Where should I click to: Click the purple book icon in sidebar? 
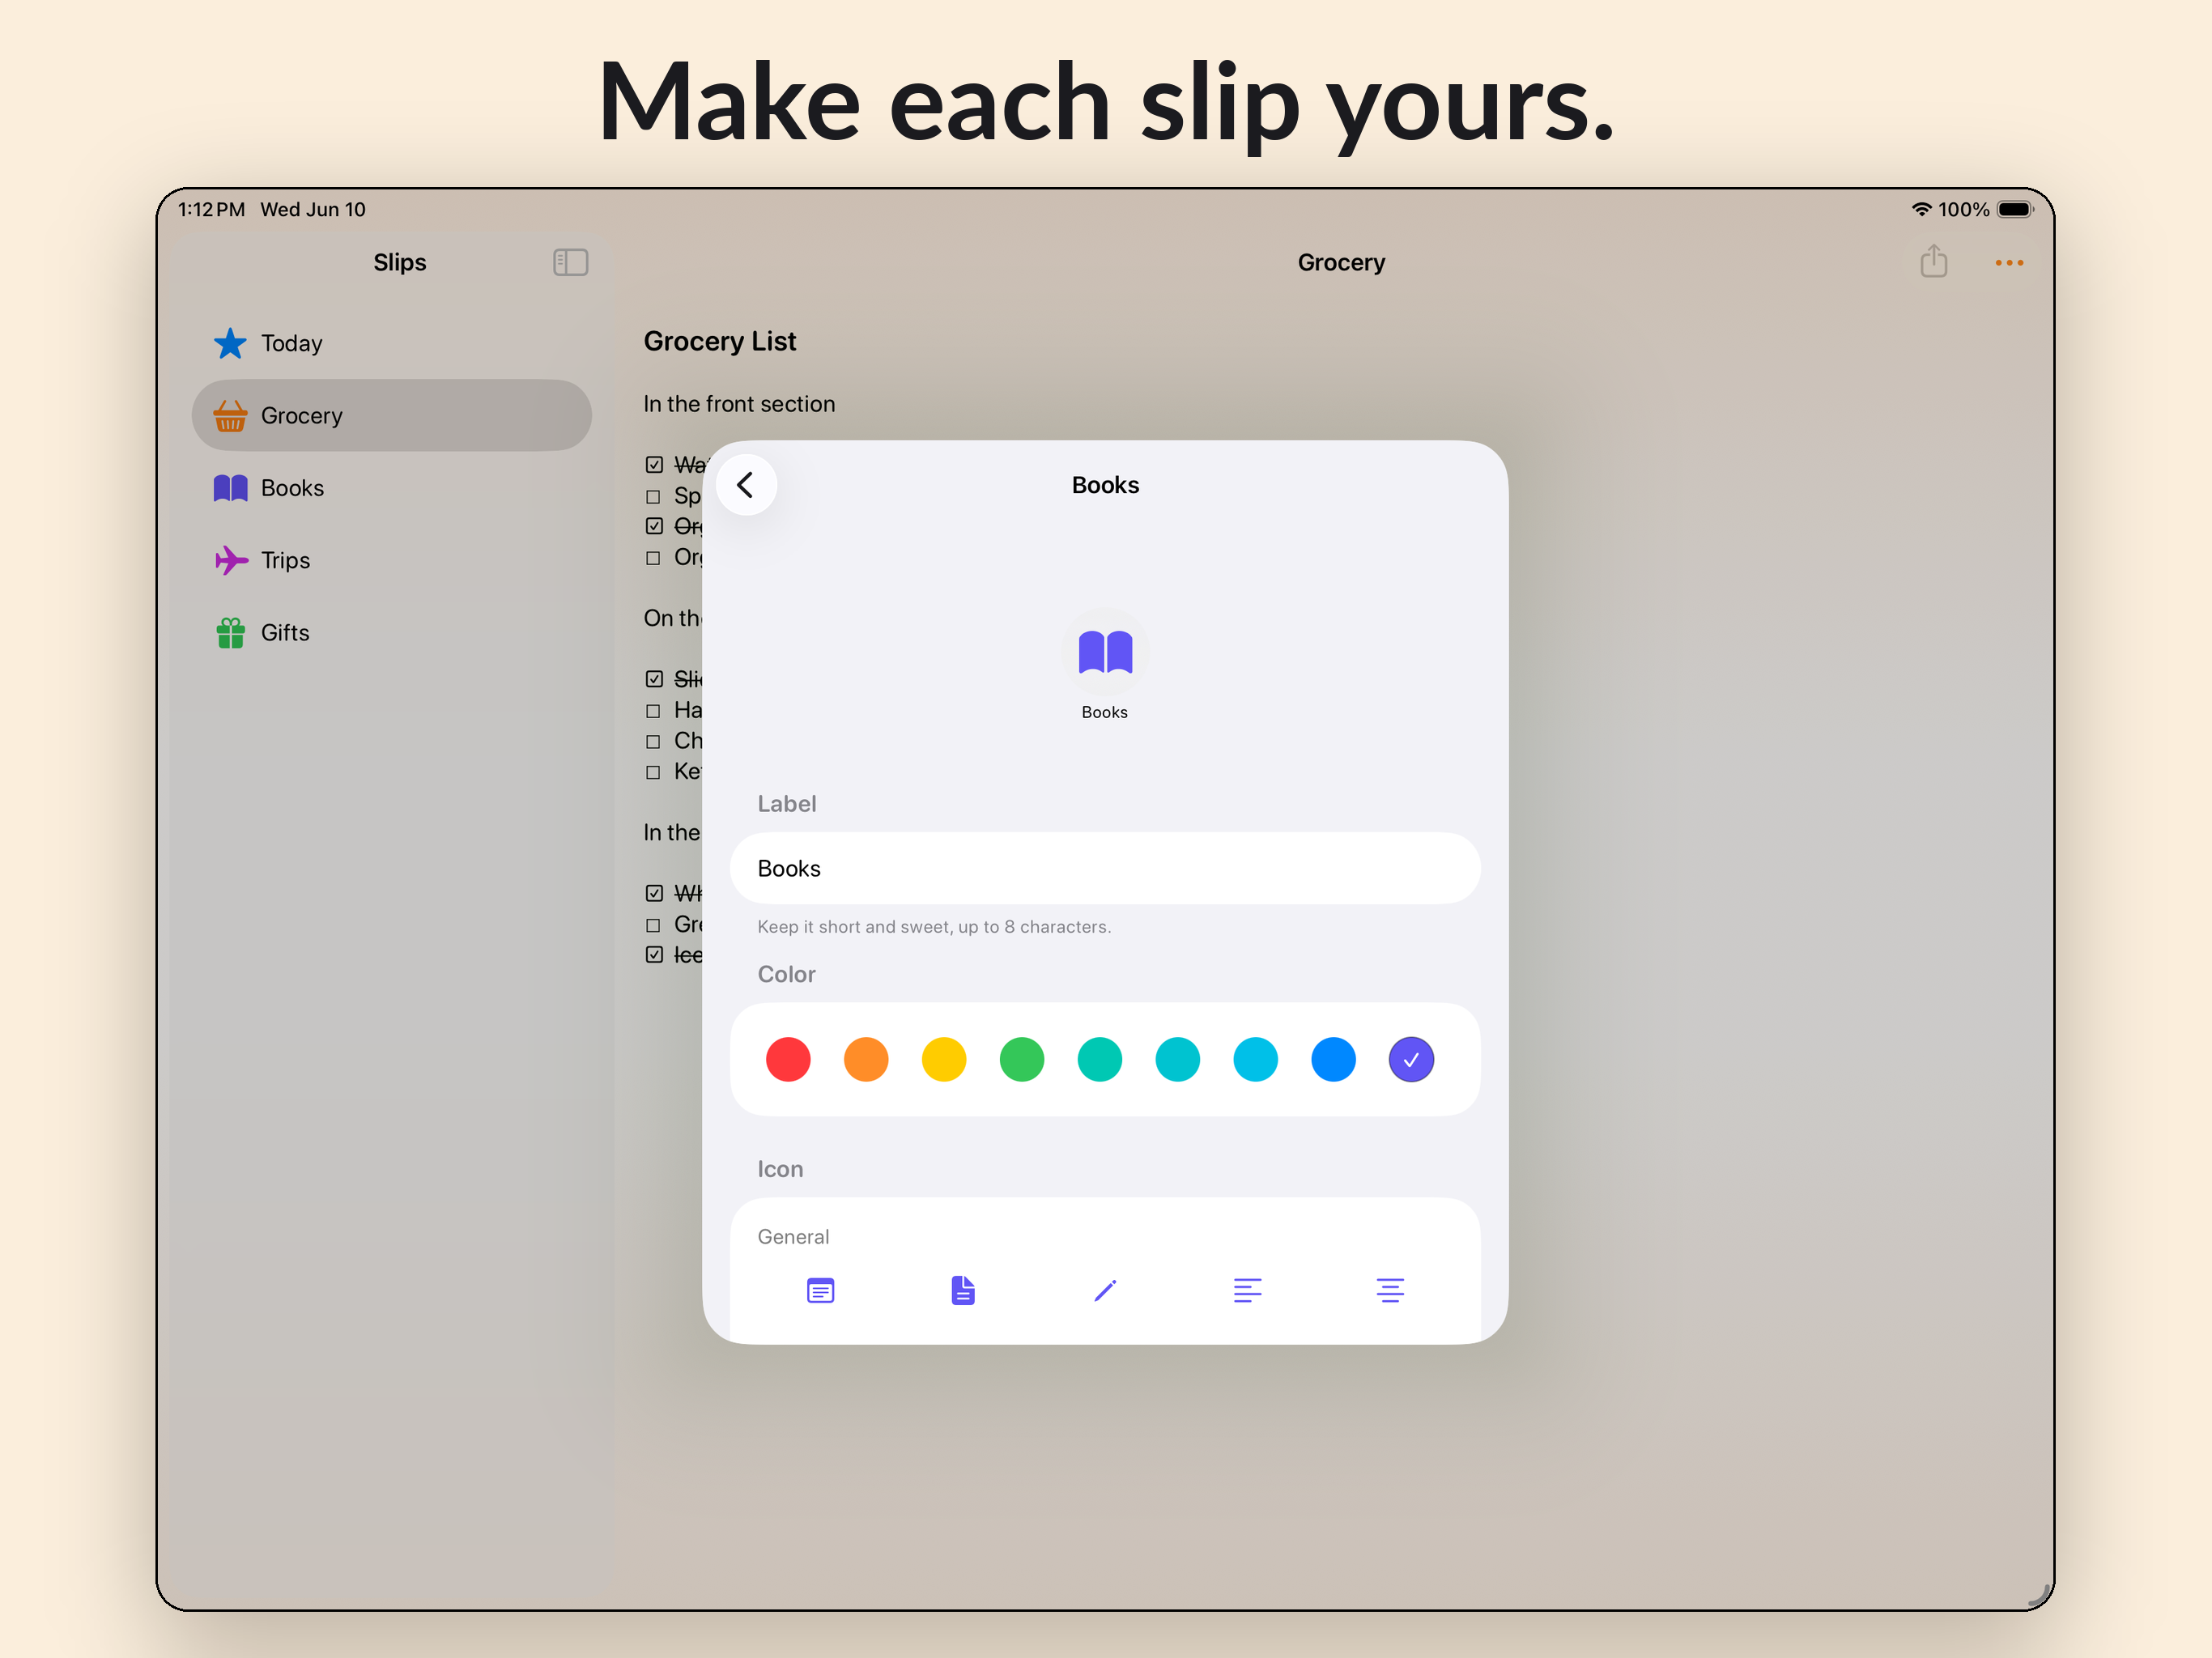tap(230, 488)
